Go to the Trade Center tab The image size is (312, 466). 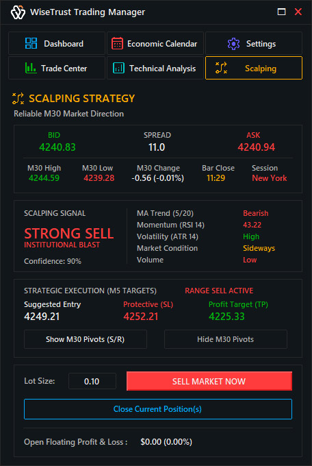57,68
